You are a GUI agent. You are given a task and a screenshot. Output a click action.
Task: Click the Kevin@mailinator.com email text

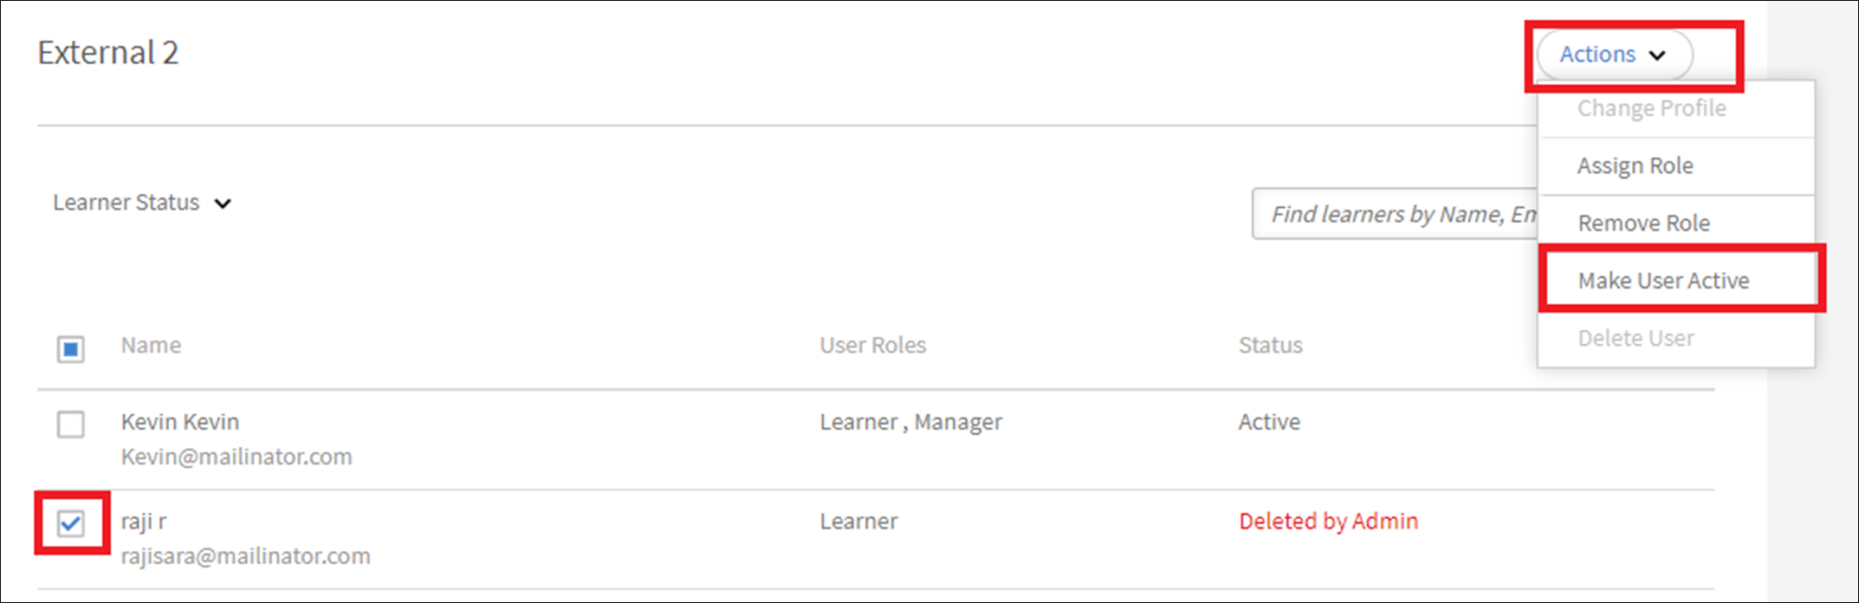click(x=236, y=457)
